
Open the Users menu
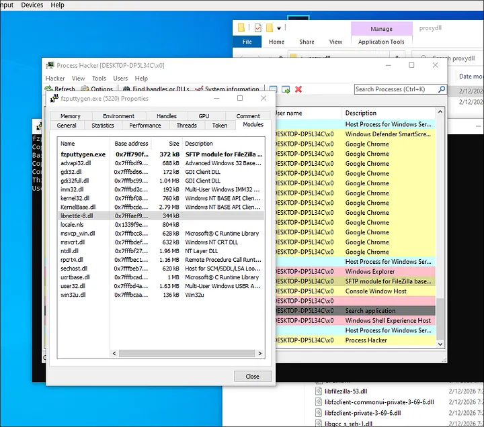pos(120,79)
